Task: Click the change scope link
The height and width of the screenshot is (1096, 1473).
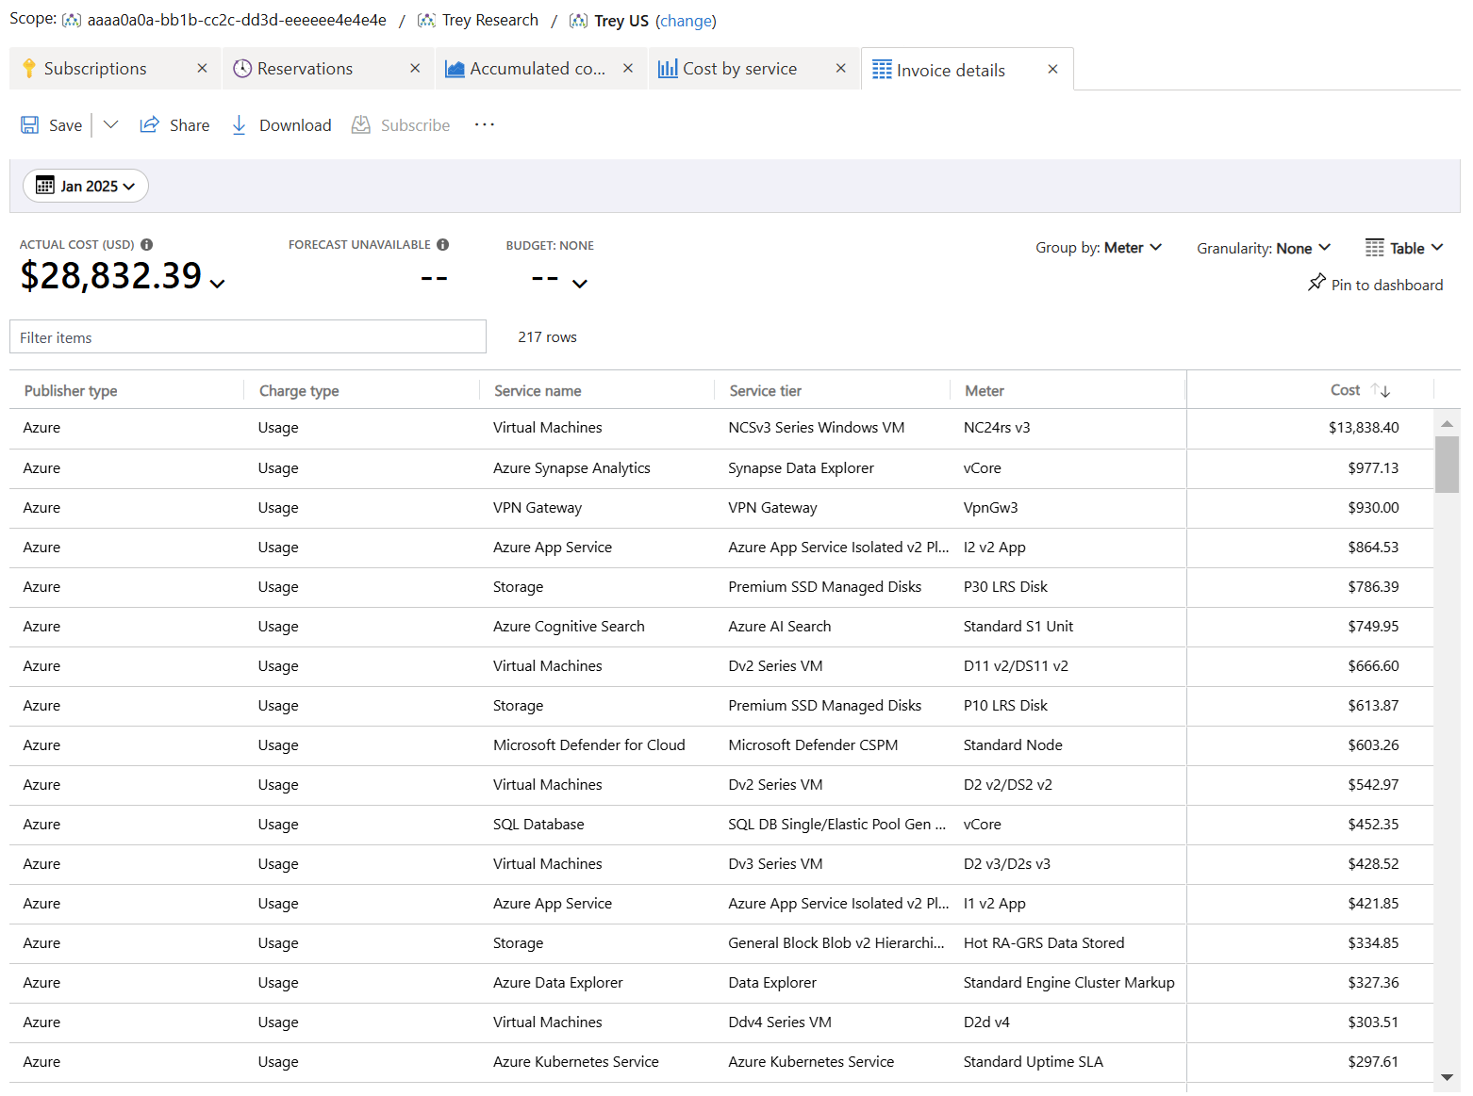Action: point(686,21)
